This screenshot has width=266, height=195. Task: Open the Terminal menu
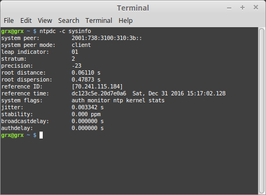[99, 21]
